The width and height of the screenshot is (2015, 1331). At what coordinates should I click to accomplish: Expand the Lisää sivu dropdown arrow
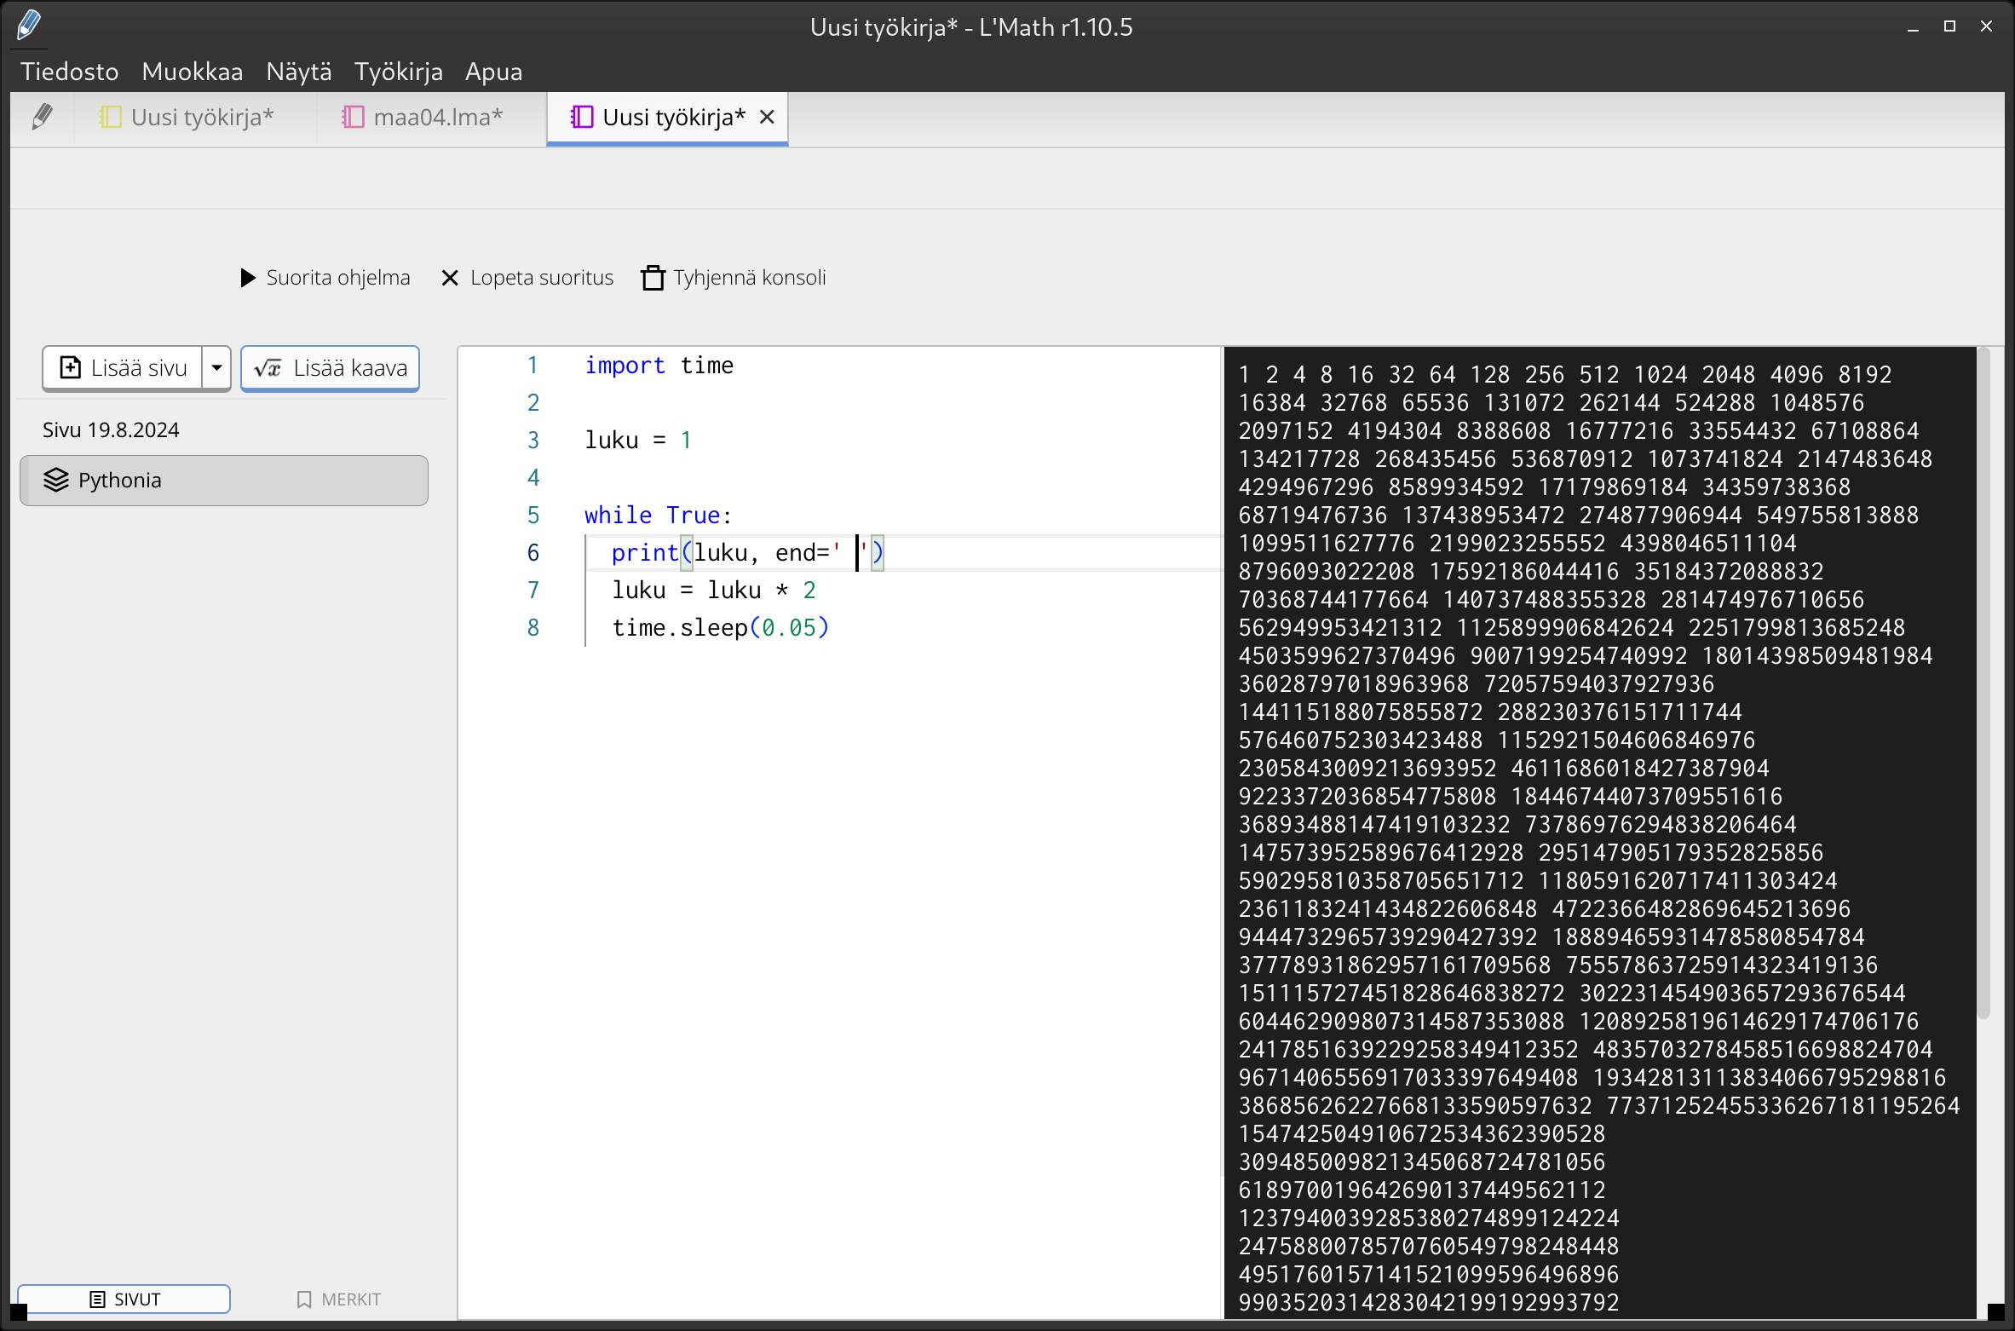(216, 368)
